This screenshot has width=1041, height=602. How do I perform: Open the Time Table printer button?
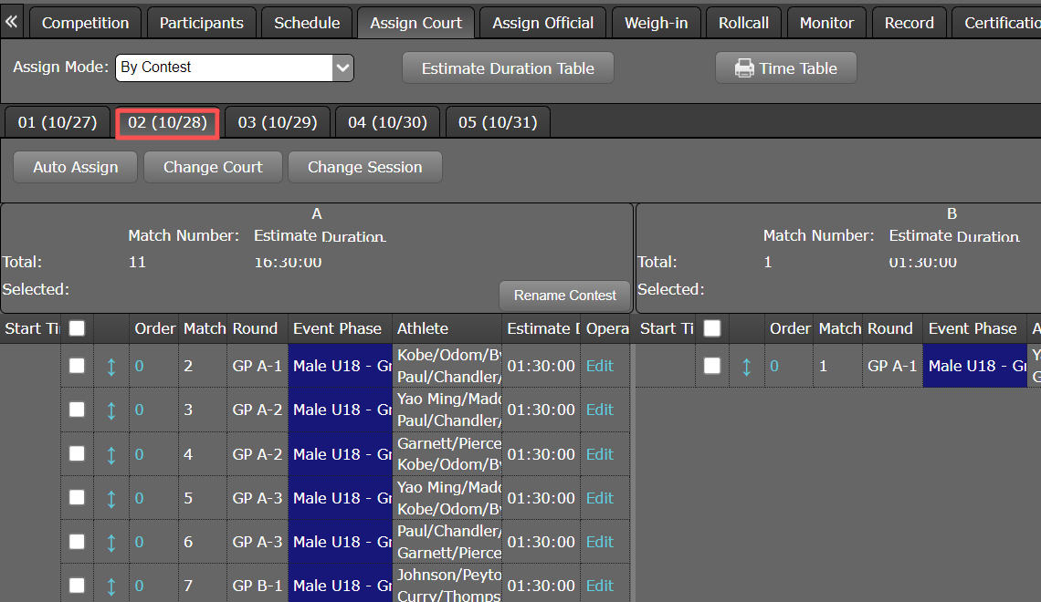785,68
